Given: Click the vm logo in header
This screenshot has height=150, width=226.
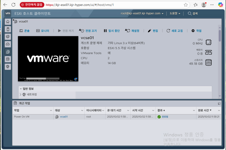Looking at the screenshot, I should [x=8, y=13].
